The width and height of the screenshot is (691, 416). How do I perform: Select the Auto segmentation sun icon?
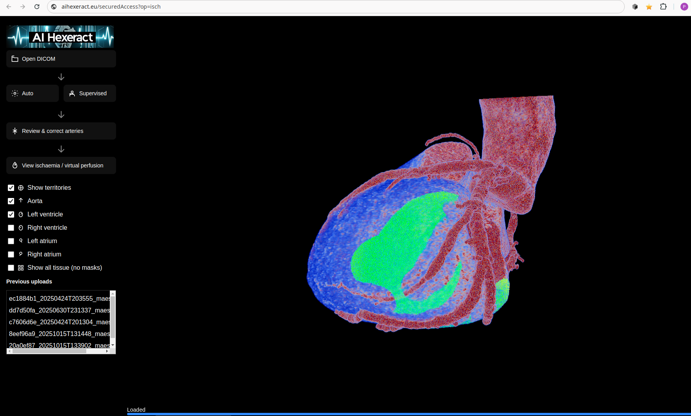click(15, 93)
